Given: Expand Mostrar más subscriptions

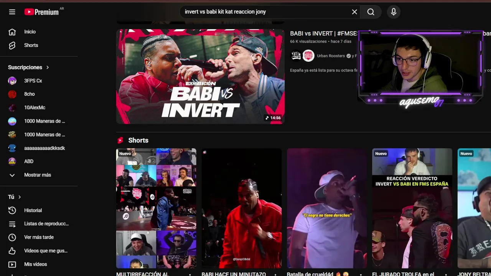Looking at the screenshot, I should (x=38, y=175).
